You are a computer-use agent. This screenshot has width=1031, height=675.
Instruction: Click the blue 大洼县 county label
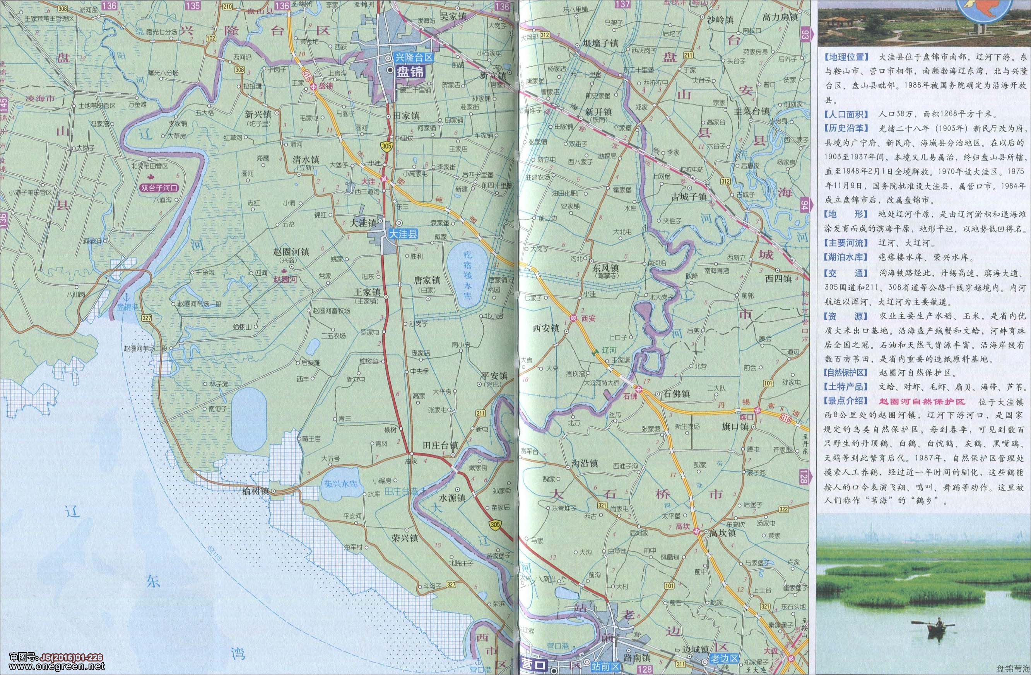(403, 234)
